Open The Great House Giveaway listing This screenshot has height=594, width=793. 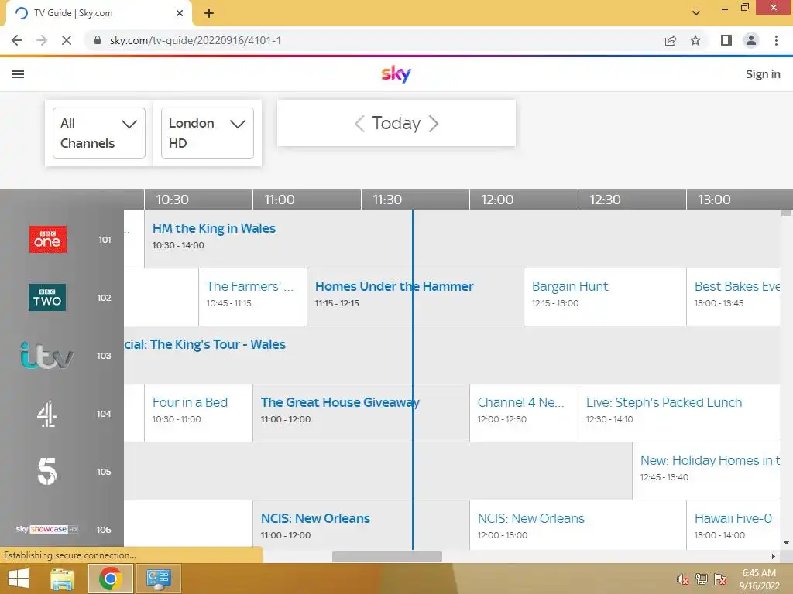(x=361, y=413)
